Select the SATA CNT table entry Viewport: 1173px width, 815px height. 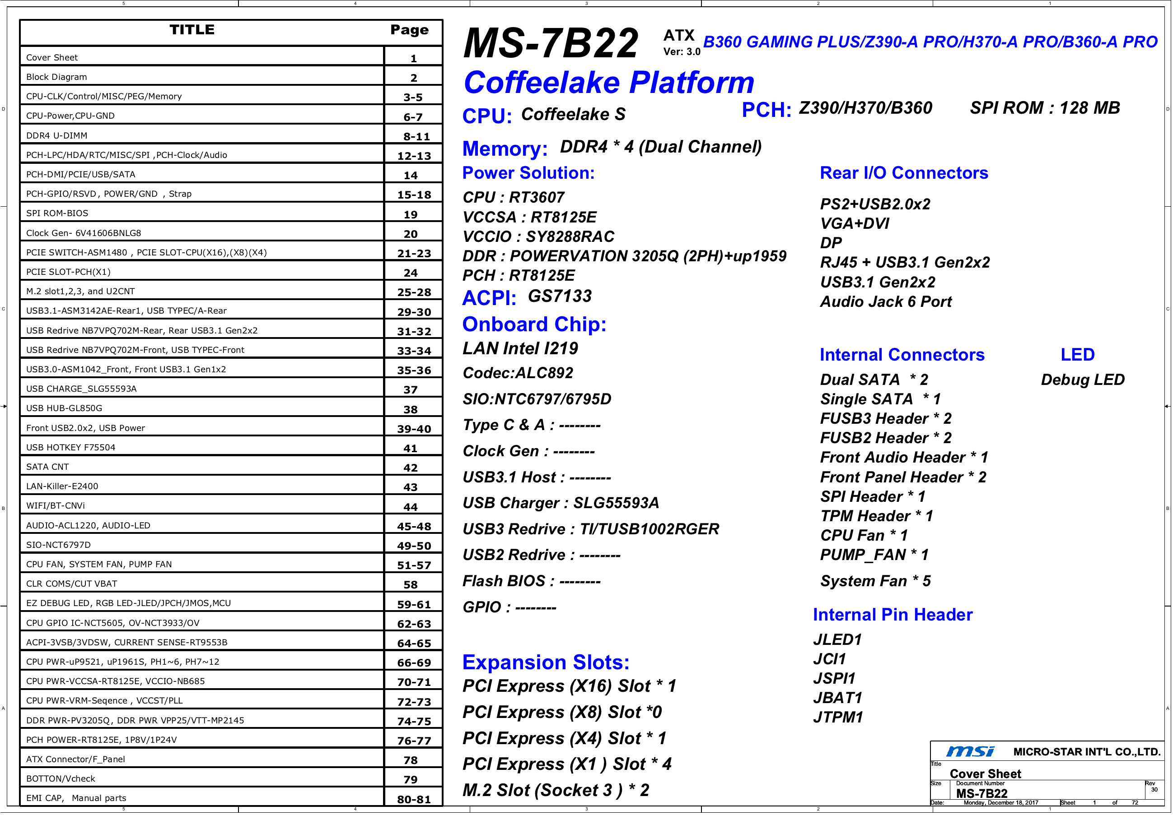[231, 467]
